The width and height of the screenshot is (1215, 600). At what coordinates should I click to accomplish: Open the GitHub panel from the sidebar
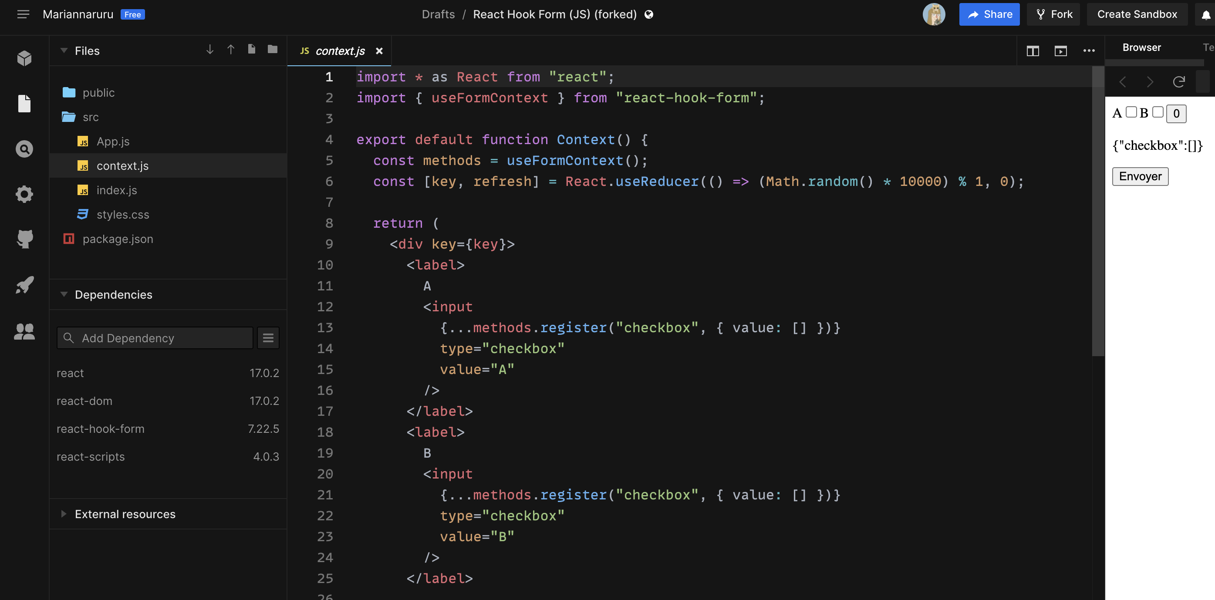click(x=24, y=239)
